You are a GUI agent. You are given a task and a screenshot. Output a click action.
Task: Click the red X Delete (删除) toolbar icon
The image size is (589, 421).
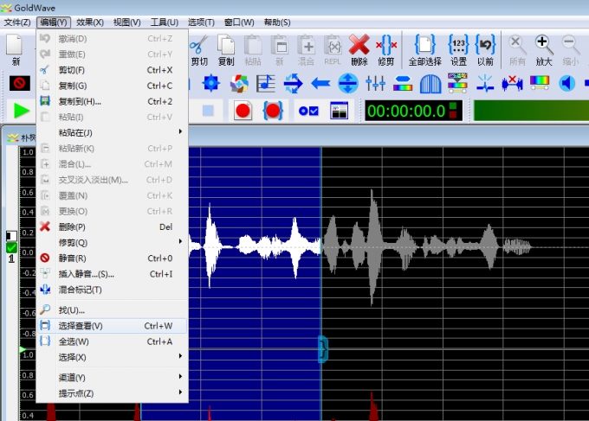(359, 50)
